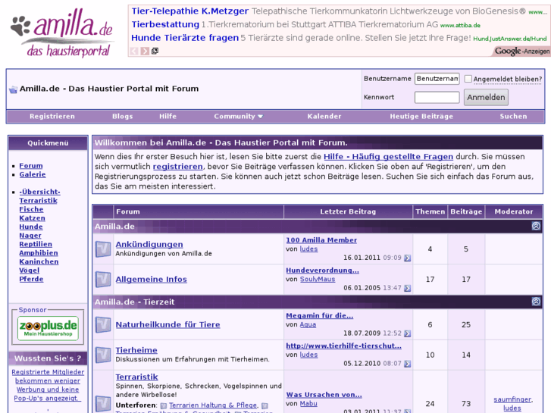Go to last post 100 Amilla Member arrow icon
The height and width of the screenshot is (413, 551).
407,258
